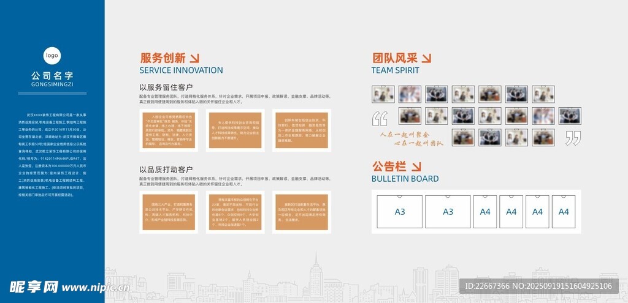This screenshot has height=303, width=628.
Task: Click the arrow beside 团队风采 heading
Action: (426, 59)
